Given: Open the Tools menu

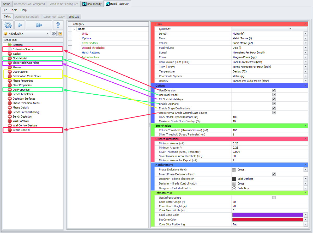Looking at the screenshot, I should tap(14, 10).
